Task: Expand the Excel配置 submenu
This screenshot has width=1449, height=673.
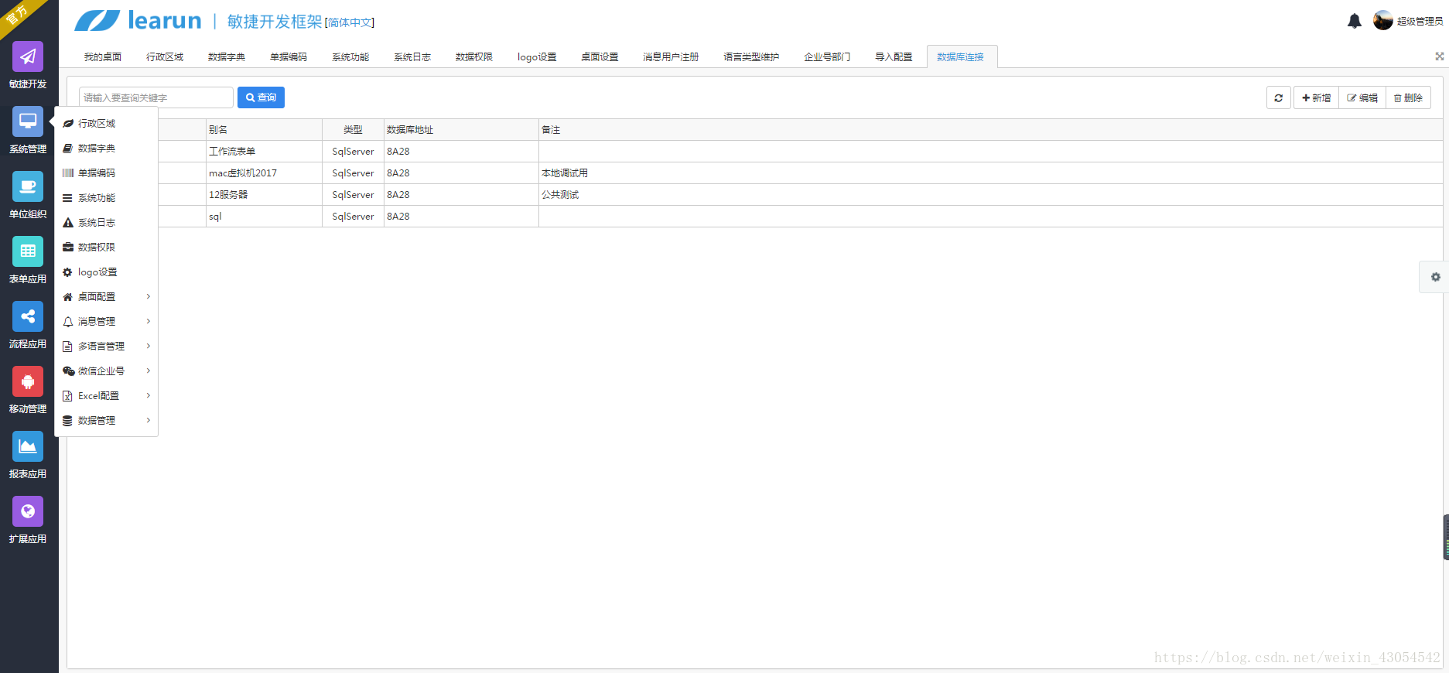Action: 106,396
